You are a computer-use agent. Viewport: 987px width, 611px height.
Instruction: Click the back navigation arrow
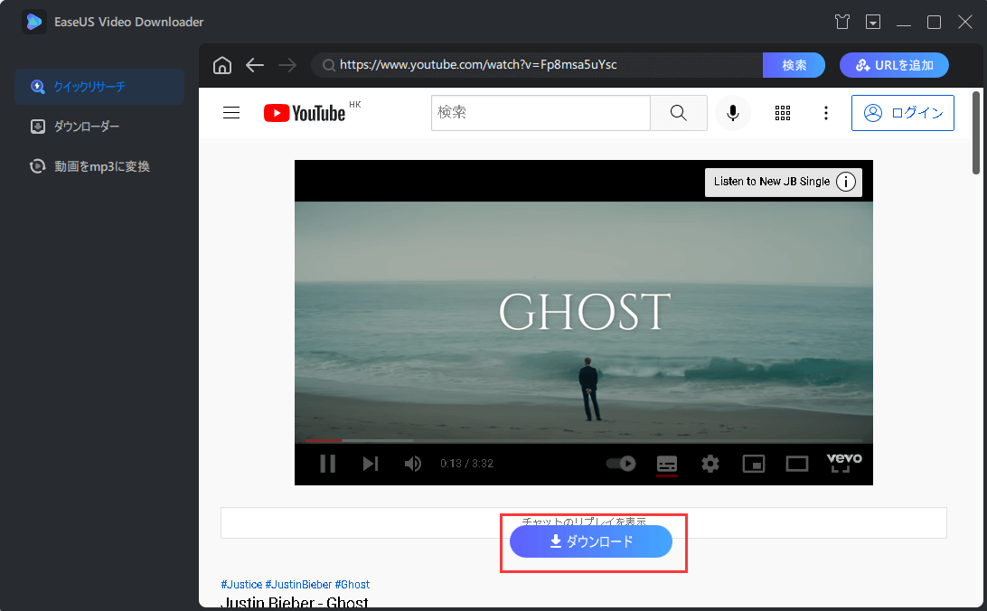[x=254, y=64]
